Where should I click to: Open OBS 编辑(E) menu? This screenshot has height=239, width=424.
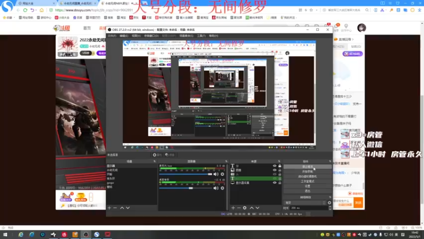124,36
